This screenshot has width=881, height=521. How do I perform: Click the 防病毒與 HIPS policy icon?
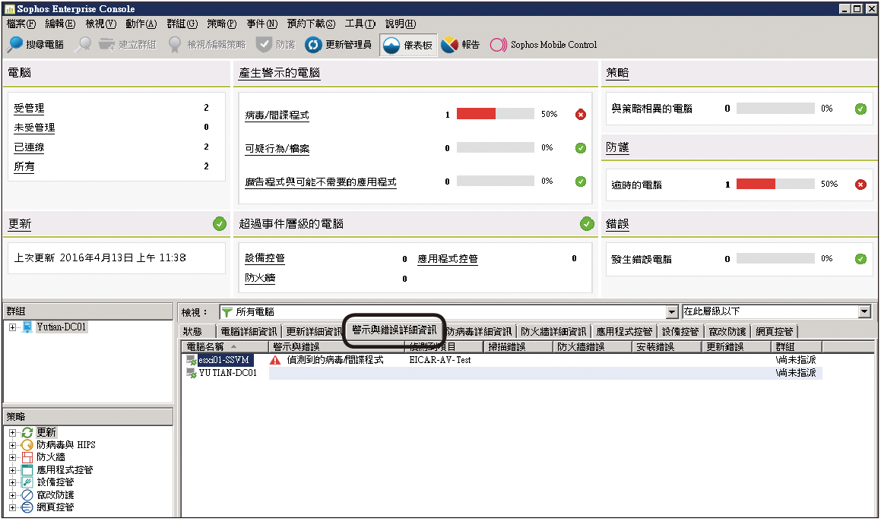pyautogui.click(x=27, y=444)
